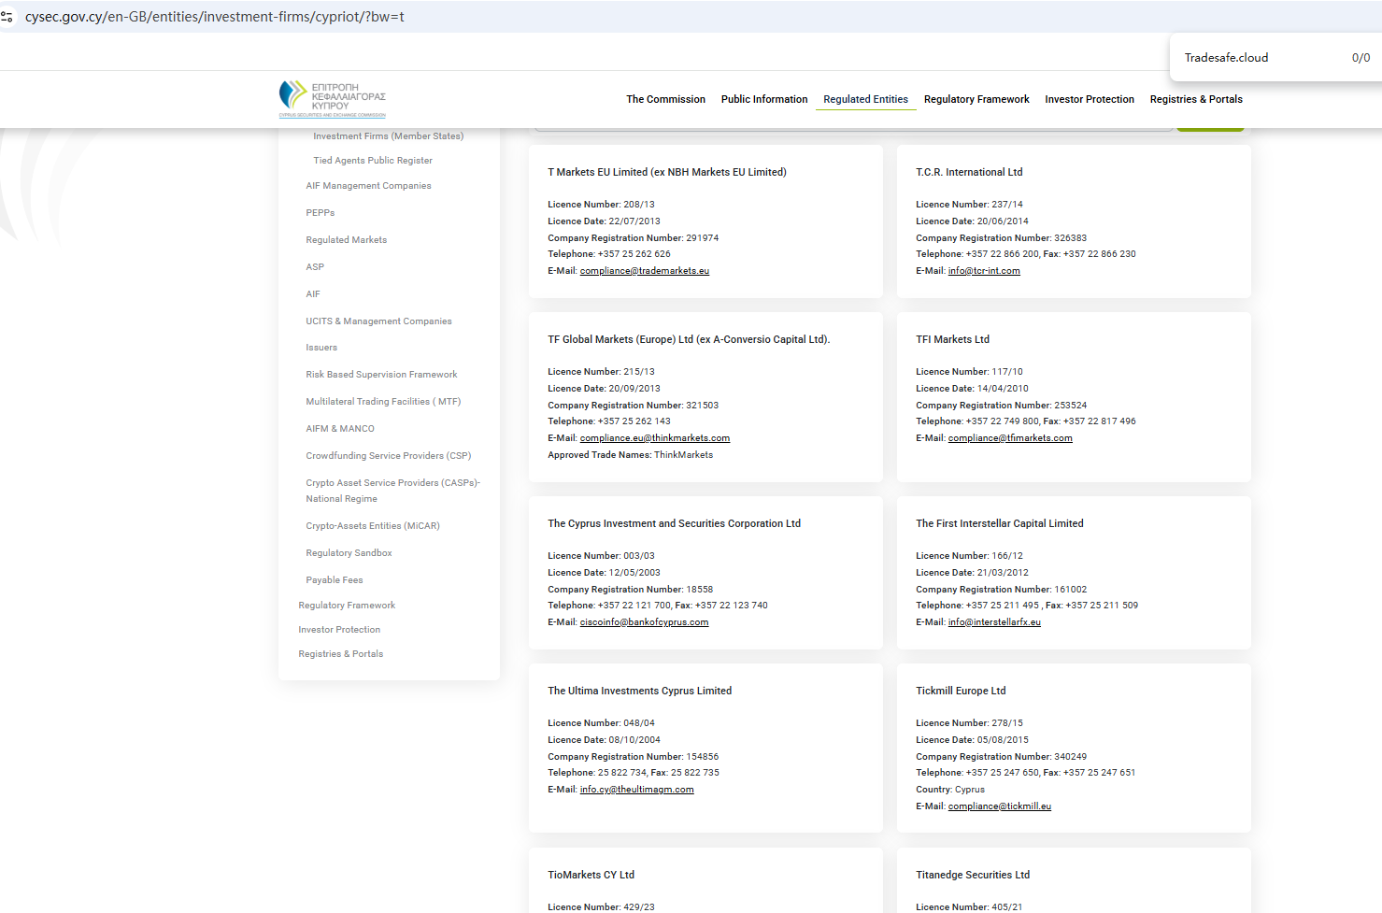The width and height of the screenshot is (1382, 913).
Task: Click the browser address bar URL
Action: [x=215, y=17]
